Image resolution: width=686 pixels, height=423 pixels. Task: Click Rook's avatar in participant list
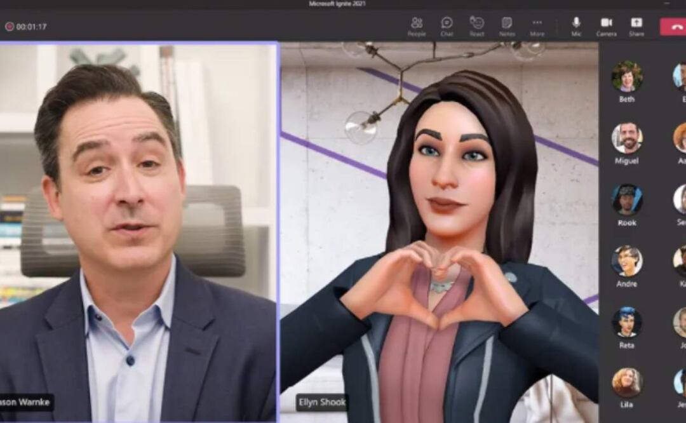[626, 199]
